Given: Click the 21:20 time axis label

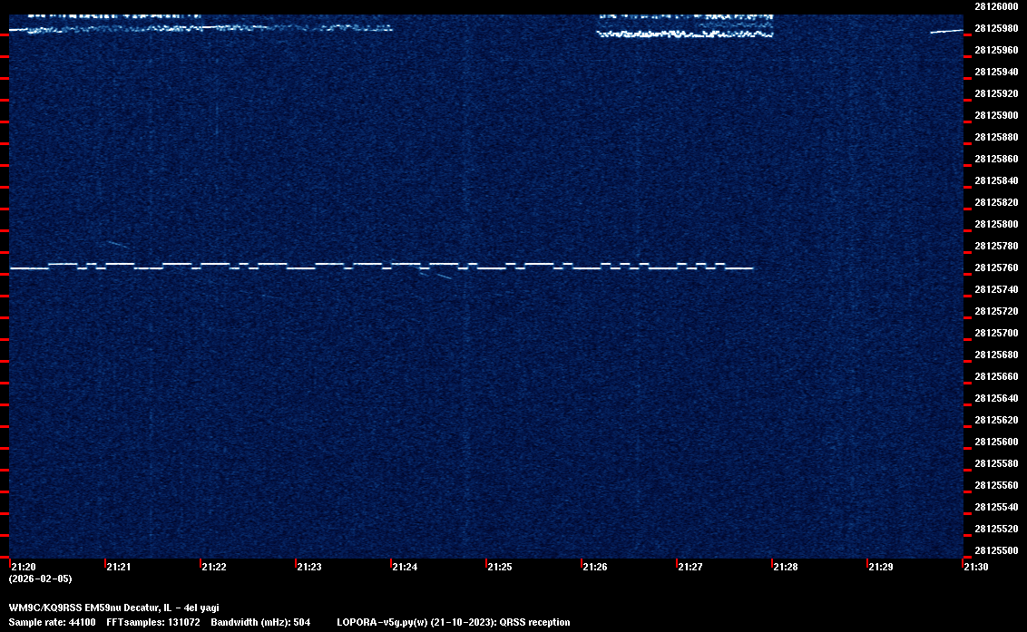Looking at the screenshot, I should click(23, 567).
